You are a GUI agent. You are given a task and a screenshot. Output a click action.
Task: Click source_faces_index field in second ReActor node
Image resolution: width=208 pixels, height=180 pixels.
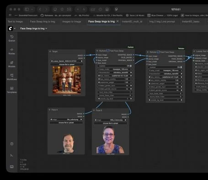(x=165, y=97)
